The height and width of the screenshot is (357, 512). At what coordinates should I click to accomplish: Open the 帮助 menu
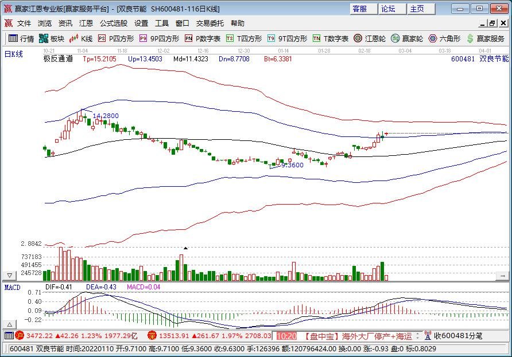point(238,23)
